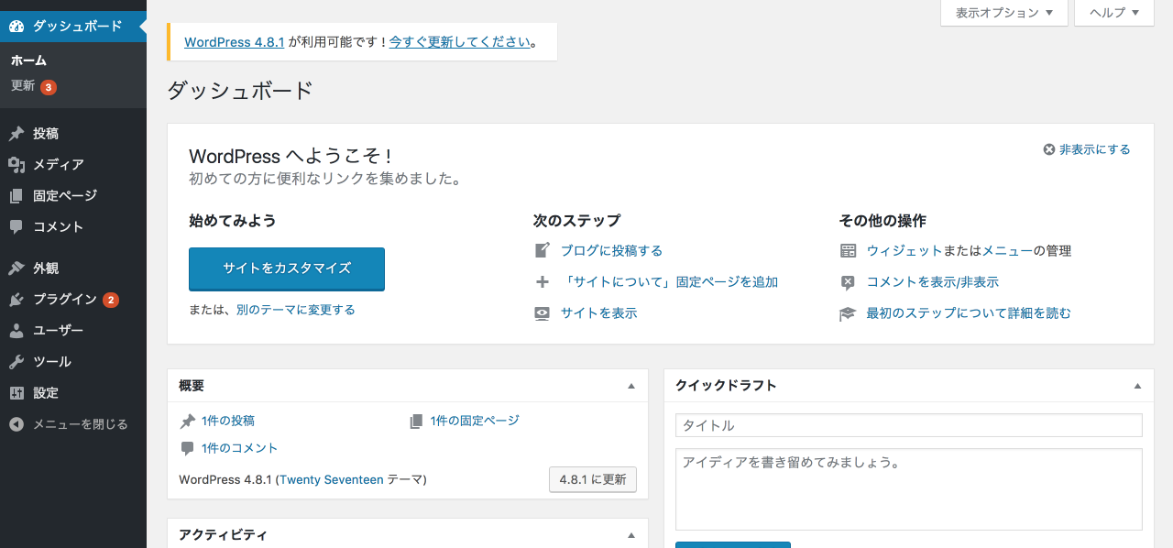Image resolution: width=1173 pixels, height=548 pixels.
Task: Click the pages icon beside 固定ページ
Action: [16, 196]
